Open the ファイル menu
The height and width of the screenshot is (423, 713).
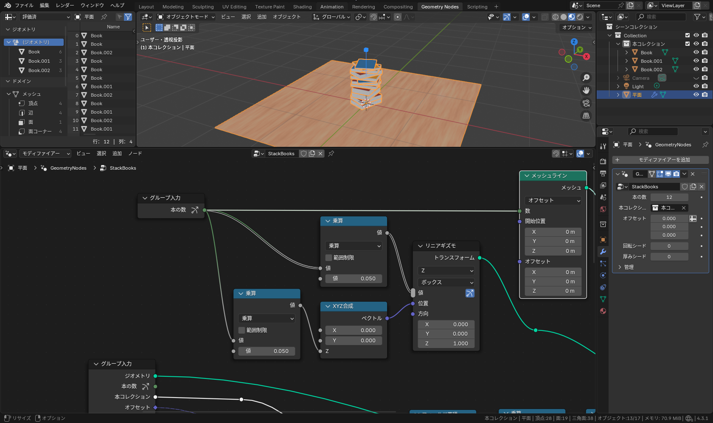coord(24,6)
